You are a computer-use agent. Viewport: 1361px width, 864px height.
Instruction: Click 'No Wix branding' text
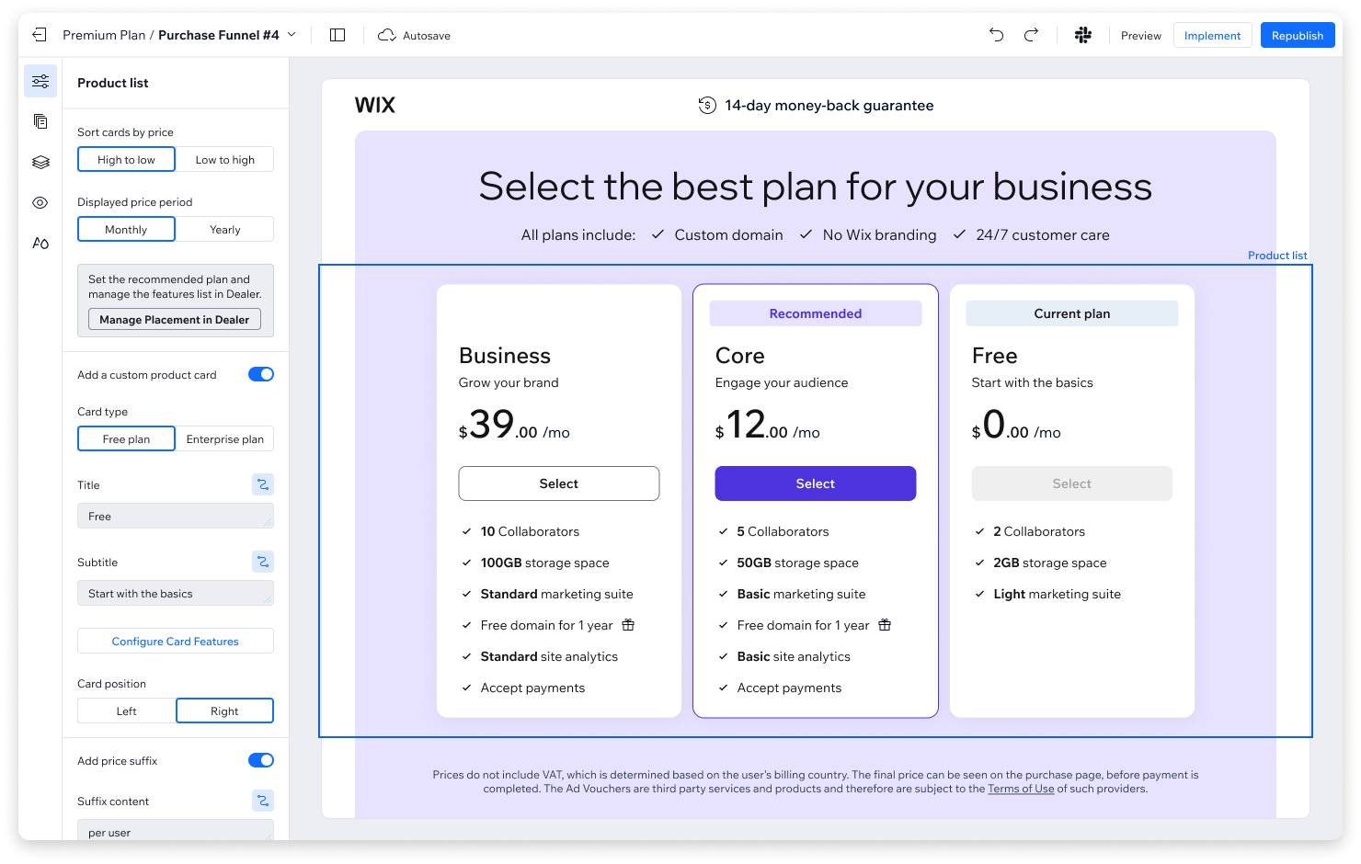[880, 234]
